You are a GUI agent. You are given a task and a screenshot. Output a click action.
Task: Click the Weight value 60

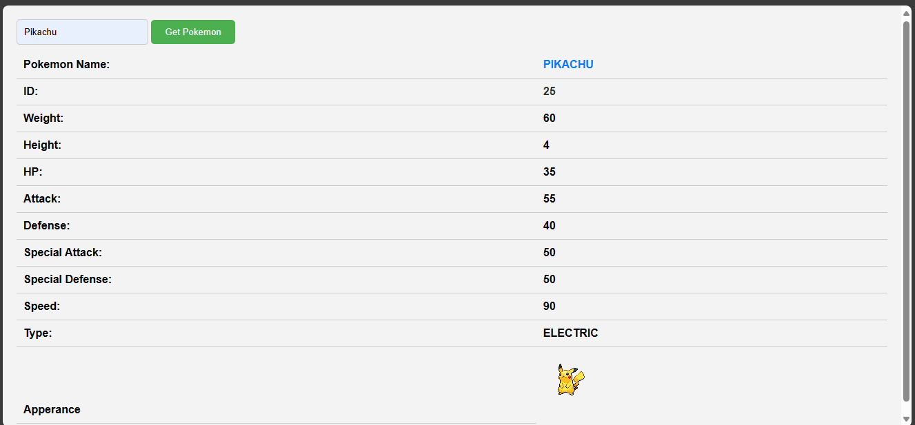pyautogui.click(x=550, y=118)
